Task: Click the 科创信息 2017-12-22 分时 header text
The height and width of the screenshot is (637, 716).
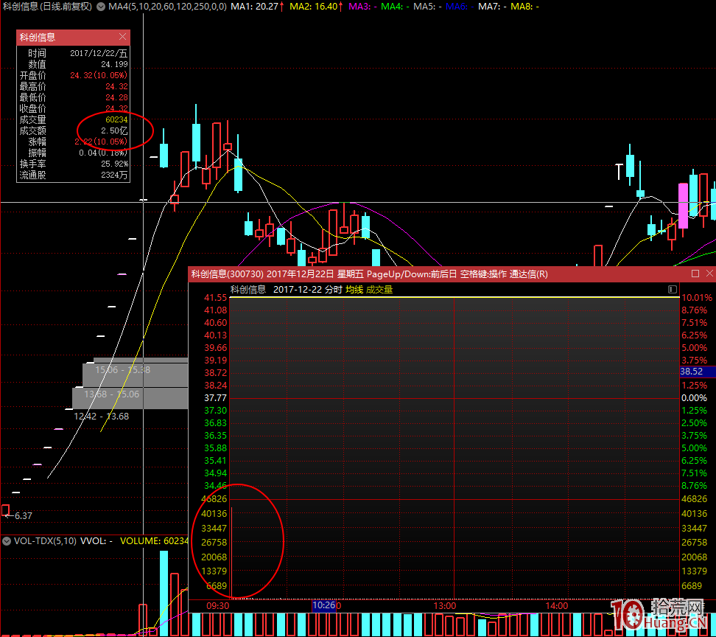Action: coord(287,290)
